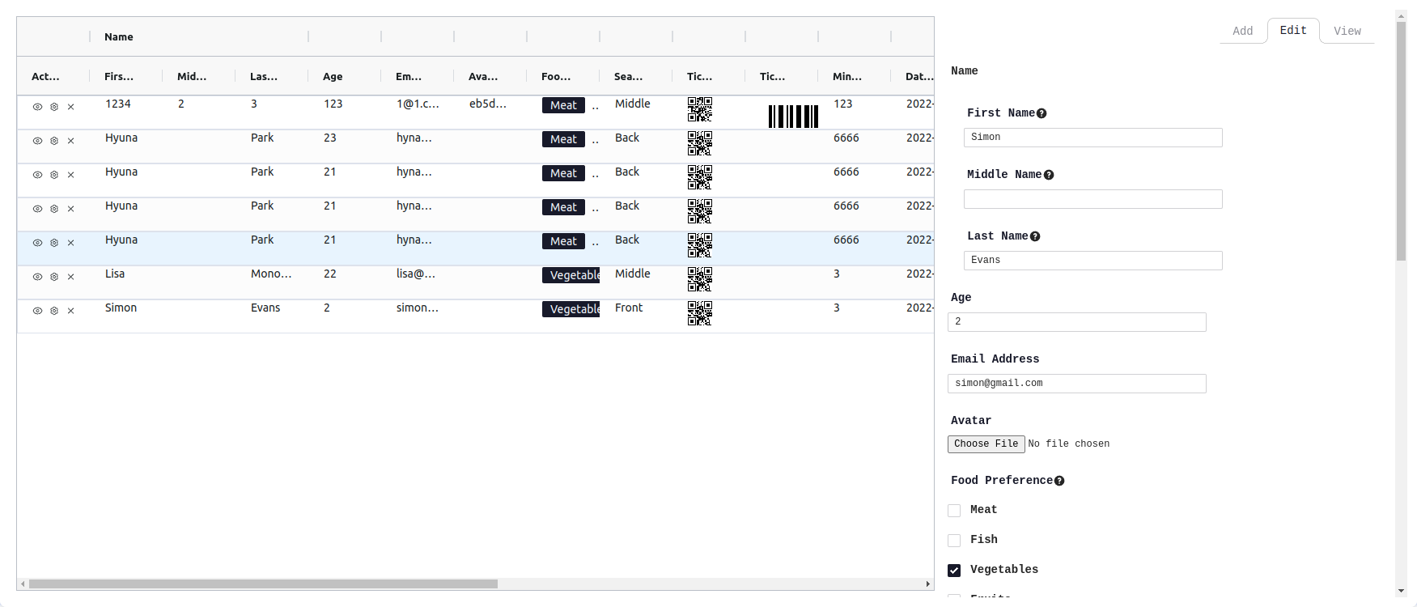Delete the 1234 row using its X icon

coord(70,107)
